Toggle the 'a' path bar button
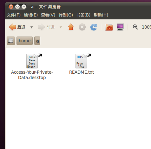The height and width of the screenshot is (149, 151). tap(37, 41)
